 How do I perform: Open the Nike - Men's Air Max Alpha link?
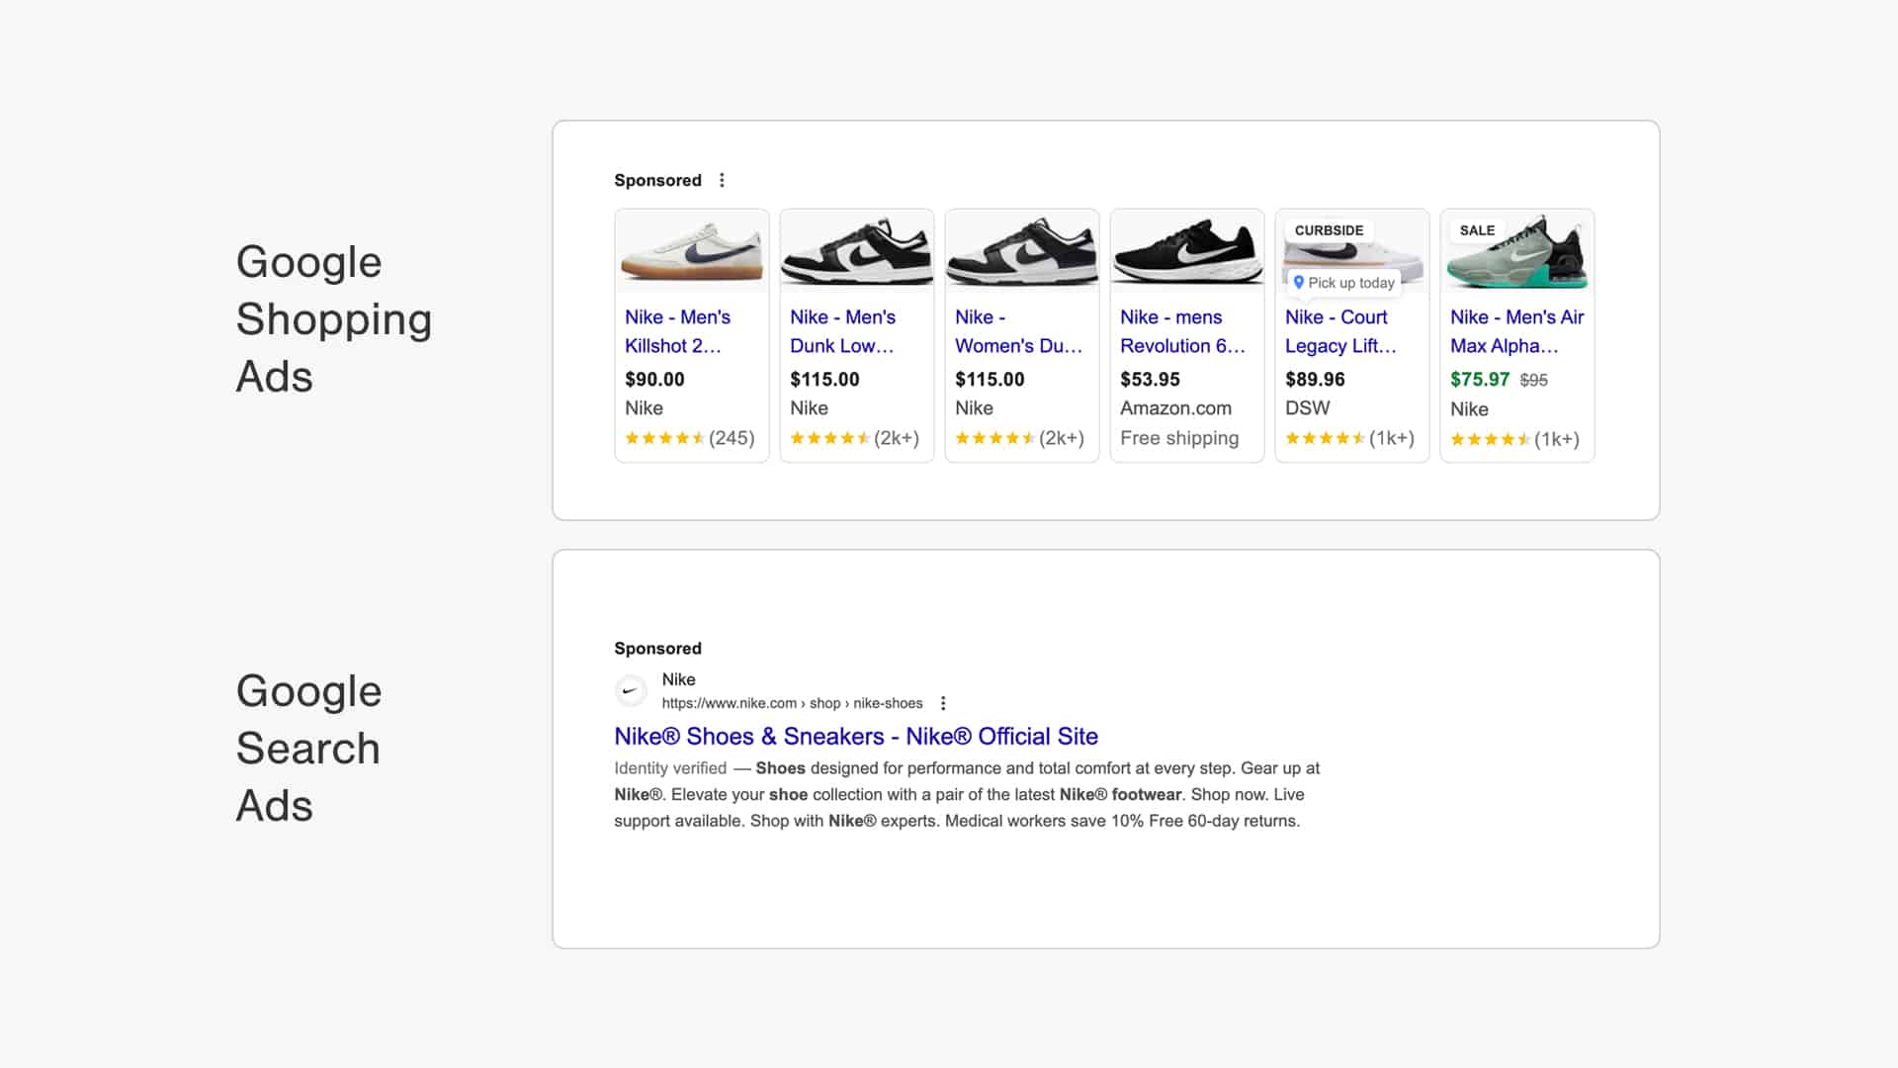(x=1517, y=331)
